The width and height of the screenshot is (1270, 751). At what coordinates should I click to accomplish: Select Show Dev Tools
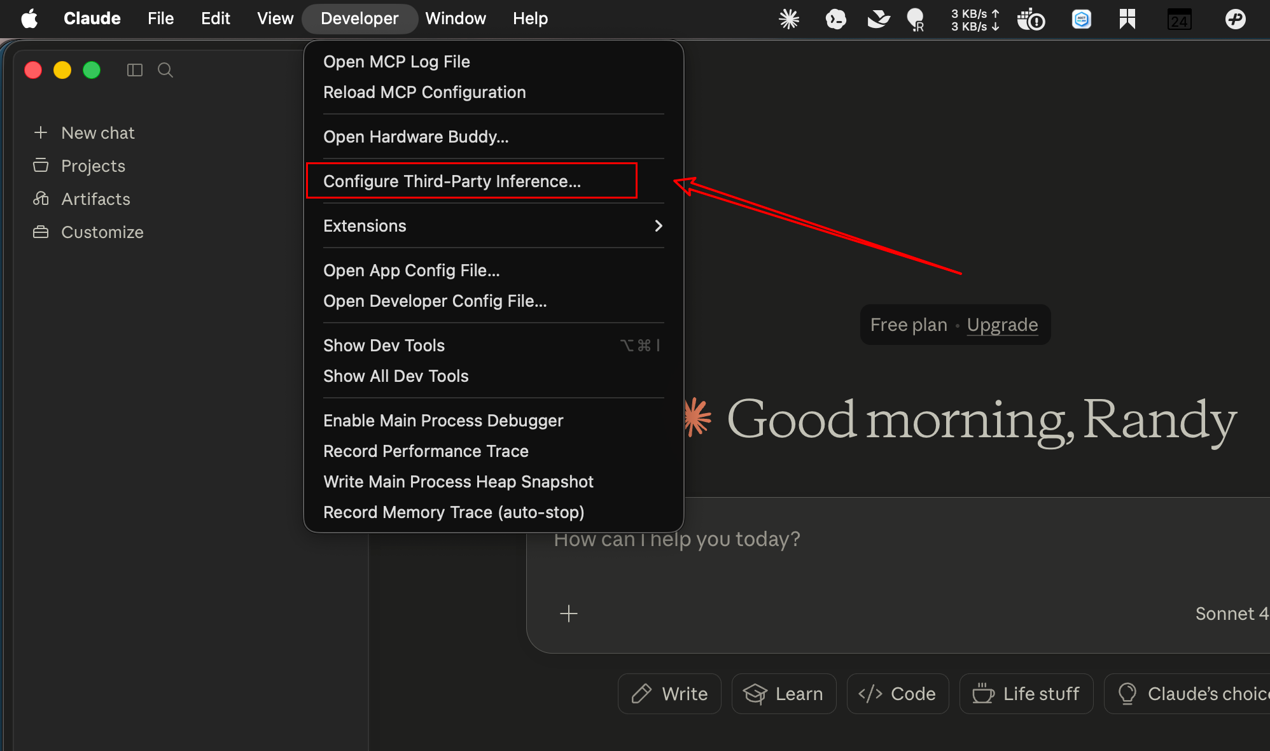pos(494,346)
